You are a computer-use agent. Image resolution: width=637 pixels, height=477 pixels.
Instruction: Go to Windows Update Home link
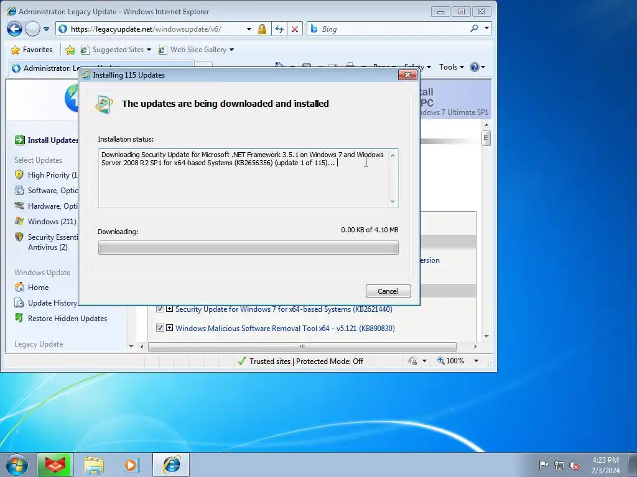(38, 288)
